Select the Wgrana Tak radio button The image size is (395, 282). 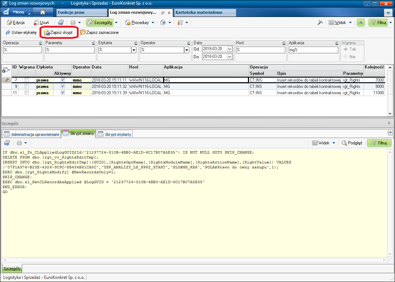point(346,49)
